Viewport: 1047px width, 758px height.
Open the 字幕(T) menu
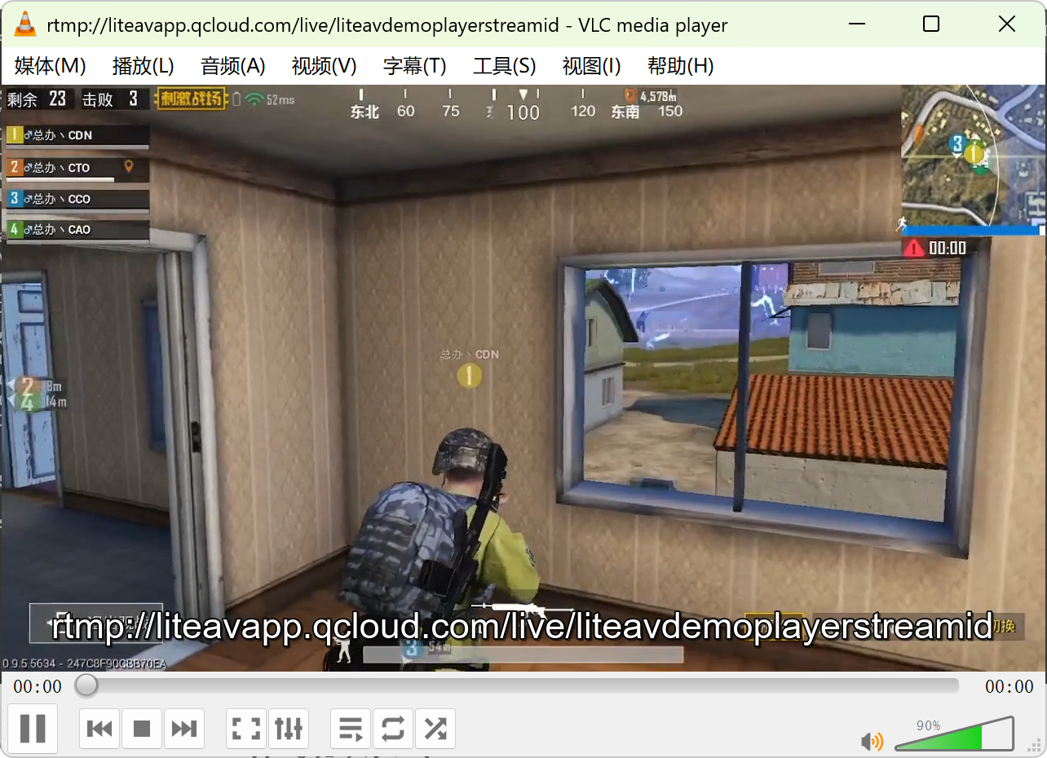click(414, 67)
